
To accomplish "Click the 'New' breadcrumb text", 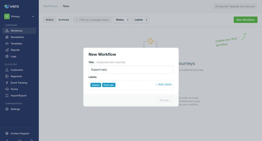I will (66, 6).
